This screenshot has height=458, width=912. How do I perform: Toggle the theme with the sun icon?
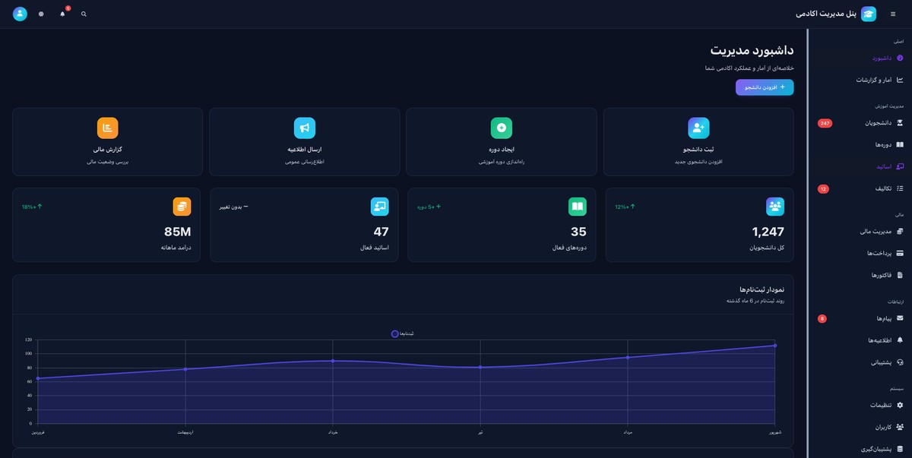point(41,14)
